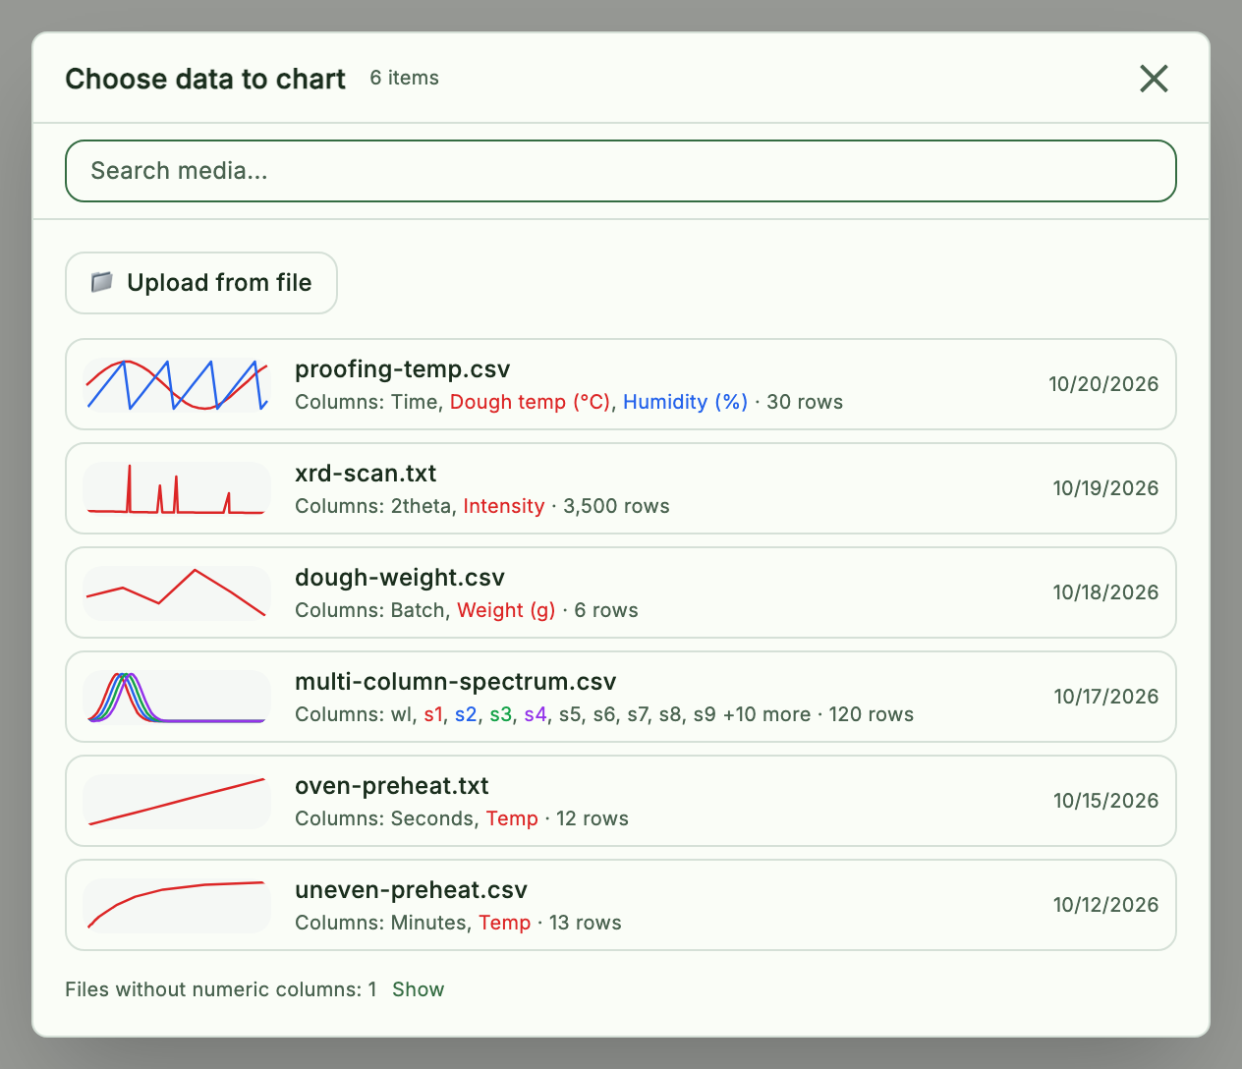Click the Upload from file button

point(201,283)
